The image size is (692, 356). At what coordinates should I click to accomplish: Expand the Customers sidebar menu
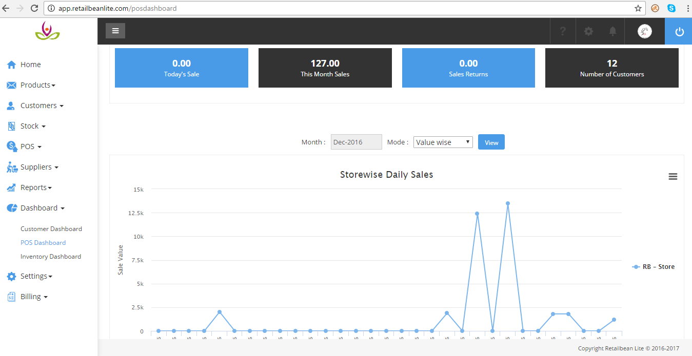(42, 106)
